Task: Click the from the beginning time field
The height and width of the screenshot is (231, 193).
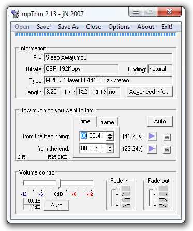Action: 93,136
